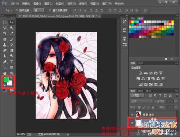Open the layer blend mode dropdown

(141, 101)
